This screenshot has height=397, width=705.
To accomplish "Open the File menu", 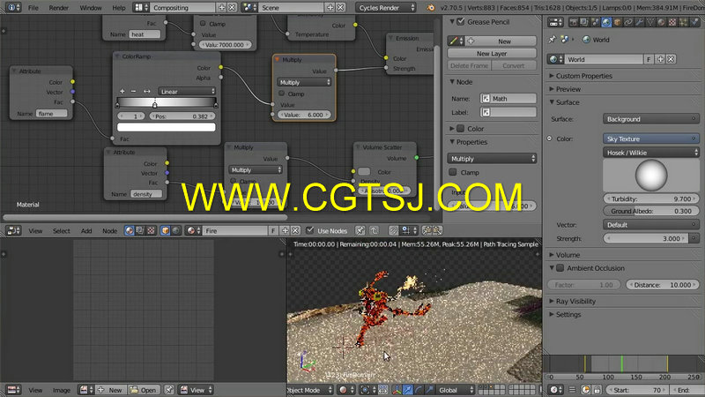I will click(33, 8).
